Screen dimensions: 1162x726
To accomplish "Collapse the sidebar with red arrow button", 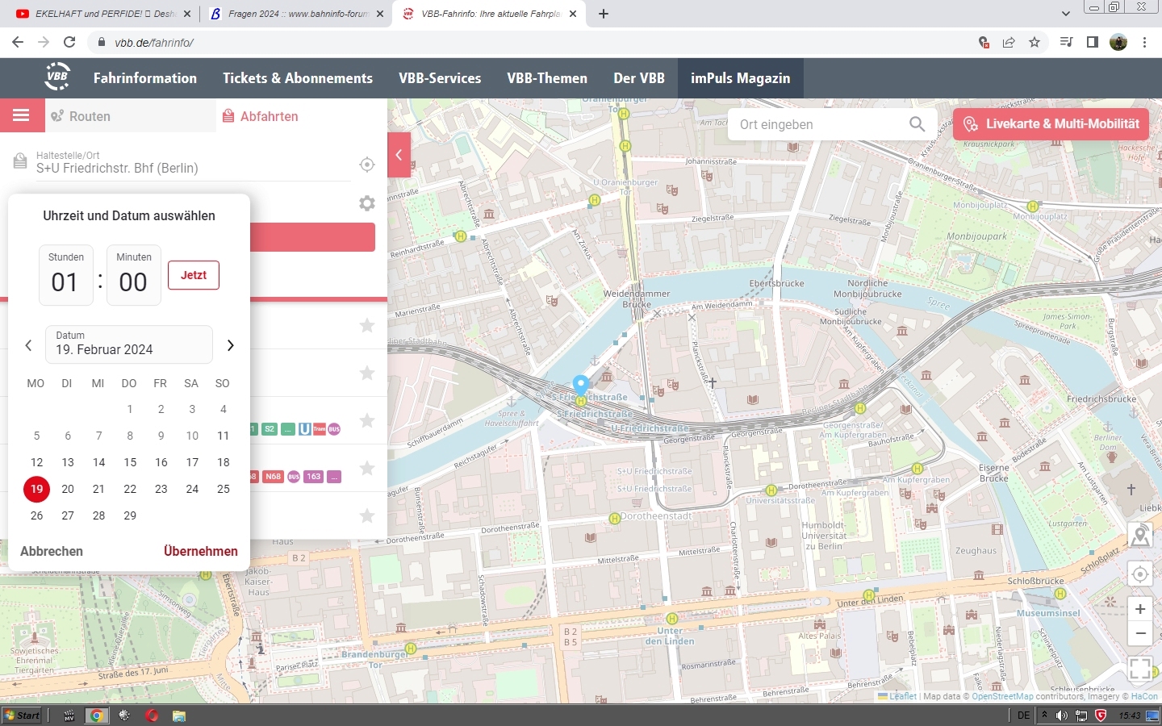I will (399, 155).
